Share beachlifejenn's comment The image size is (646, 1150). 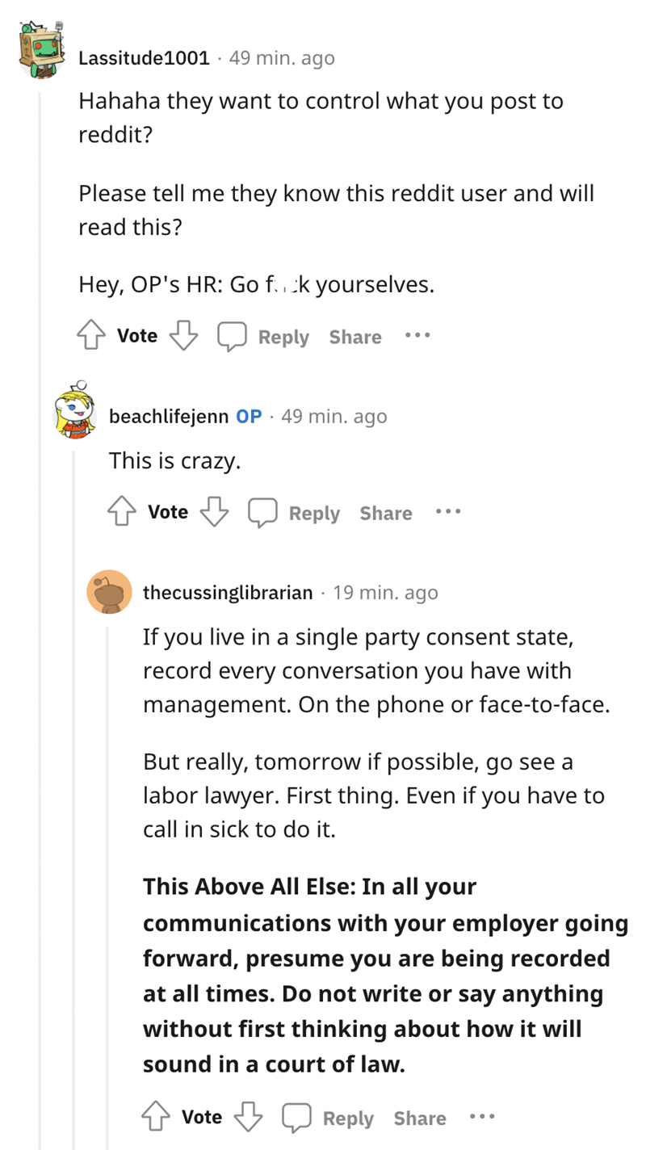386,513
